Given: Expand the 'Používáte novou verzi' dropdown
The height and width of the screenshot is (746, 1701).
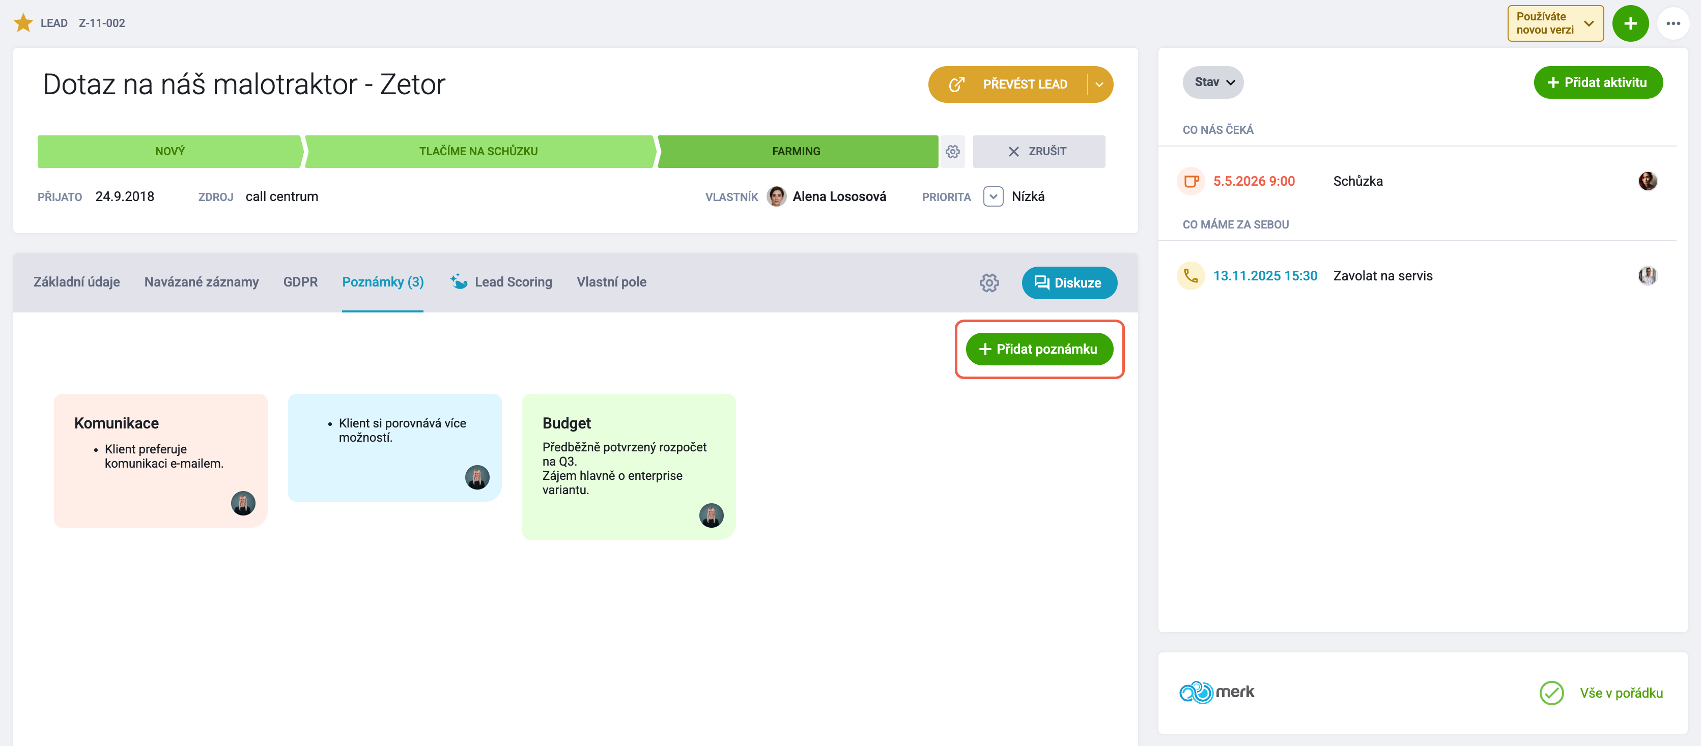Looking at the screenshot, I should [1555, 24].
